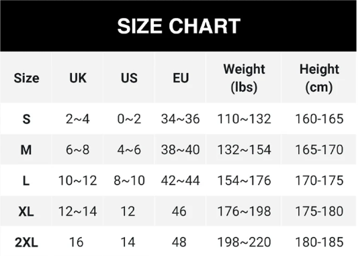Click the XL size row label
Screen dimensions: 358x256
26,211
